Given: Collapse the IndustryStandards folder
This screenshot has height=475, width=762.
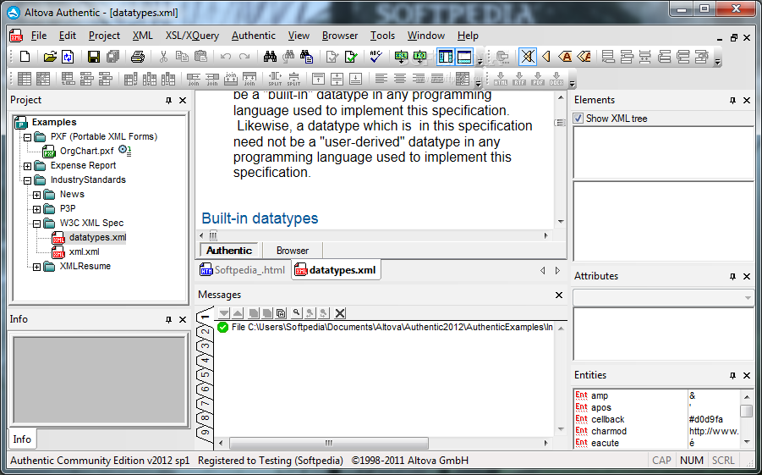Looking at the screenshot, I should click(27, 180).
